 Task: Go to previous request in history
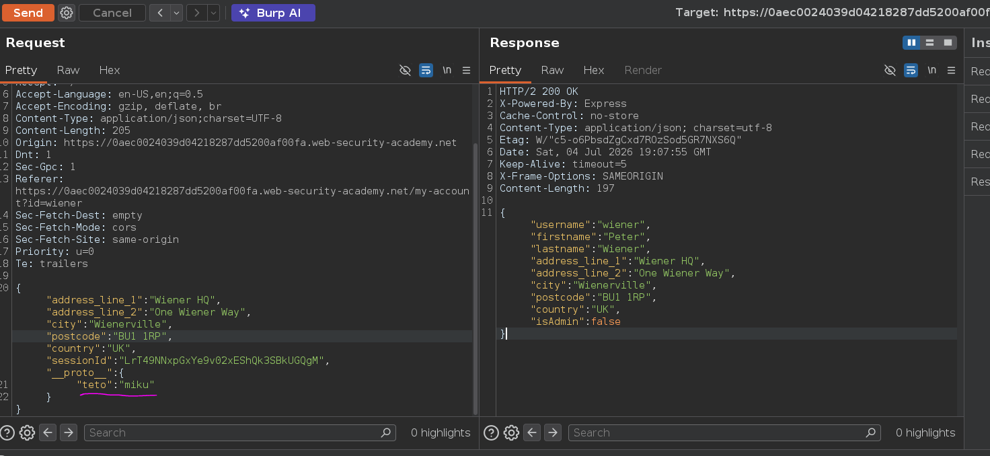pos(159,13)
